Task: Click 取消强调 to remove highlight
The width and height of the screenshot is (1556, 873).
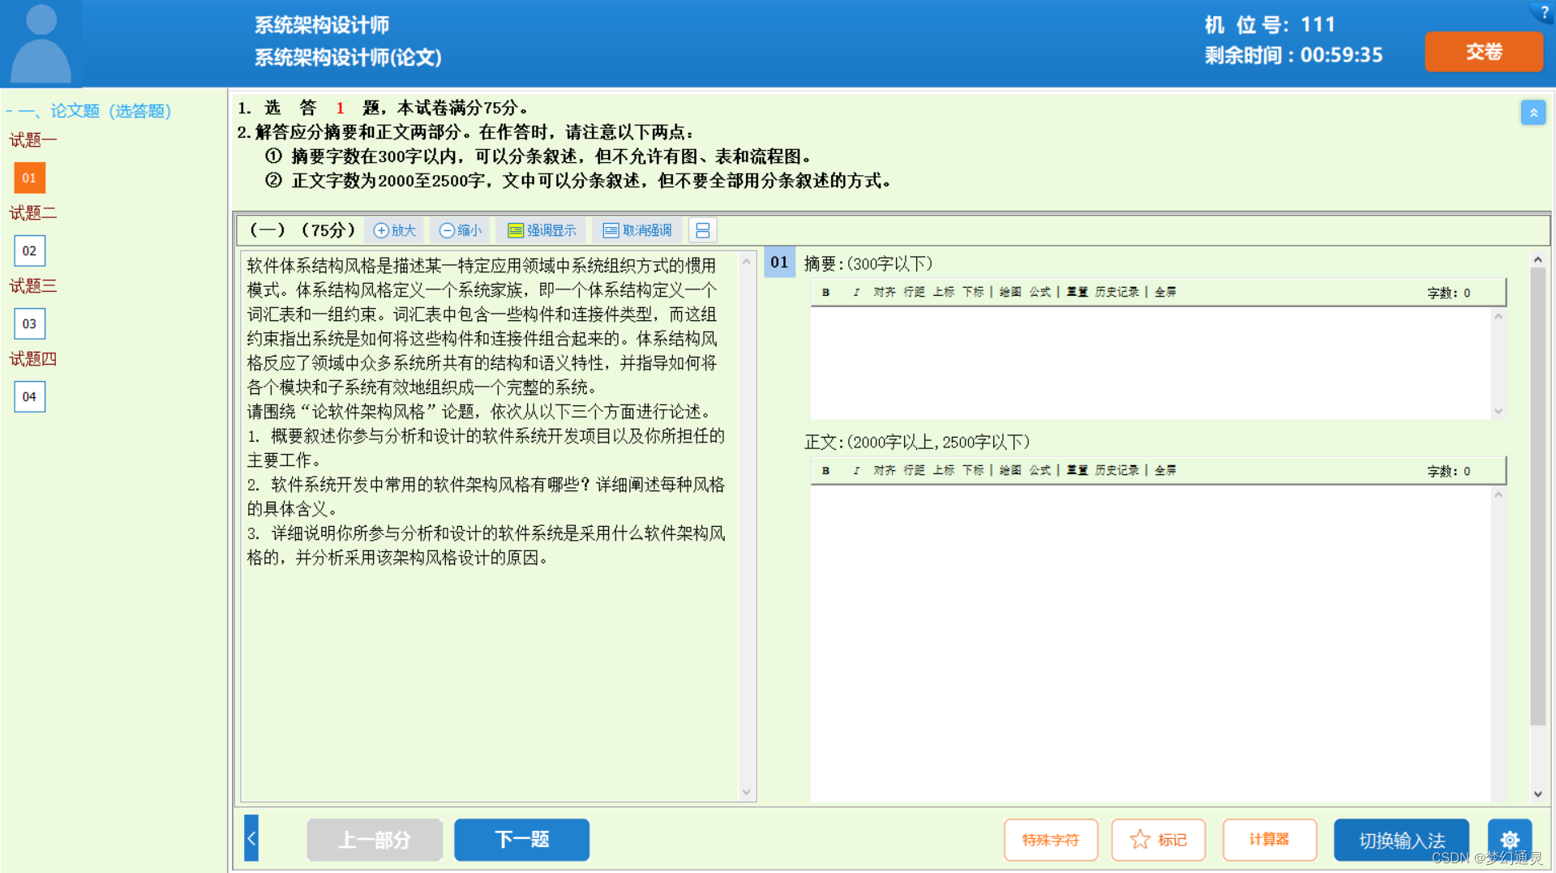Action: [x=637, y=230]
